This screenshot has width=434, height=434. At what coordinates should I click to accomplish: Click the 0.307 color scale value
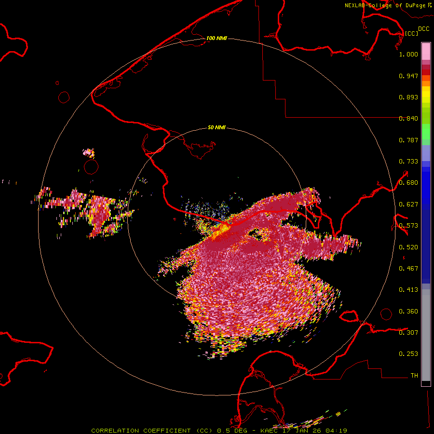408,333
